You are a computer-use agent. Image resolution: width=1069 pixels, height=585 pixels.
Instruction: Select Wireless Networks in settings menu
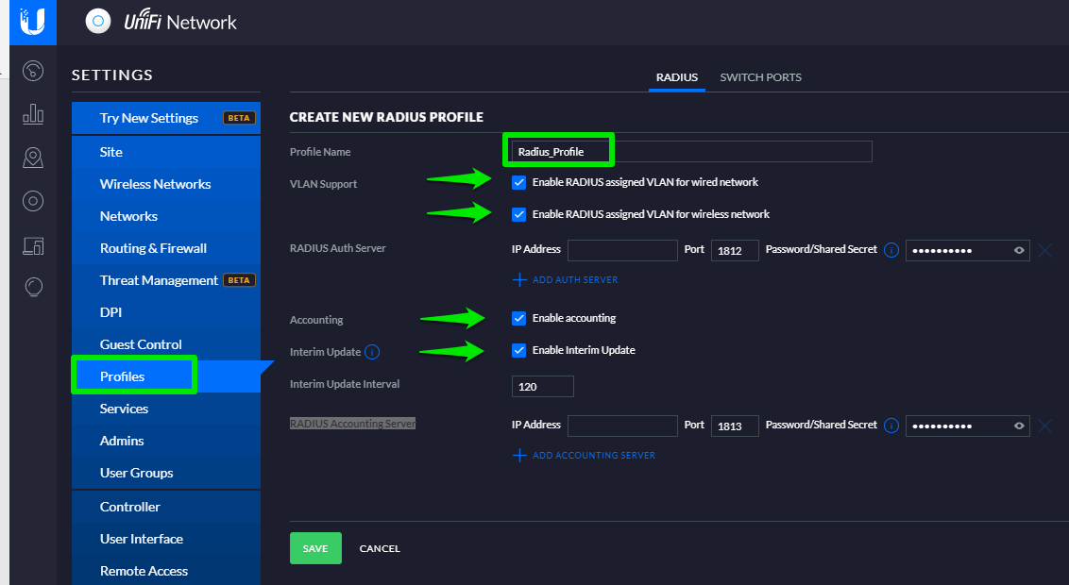[x=155, y=184]
